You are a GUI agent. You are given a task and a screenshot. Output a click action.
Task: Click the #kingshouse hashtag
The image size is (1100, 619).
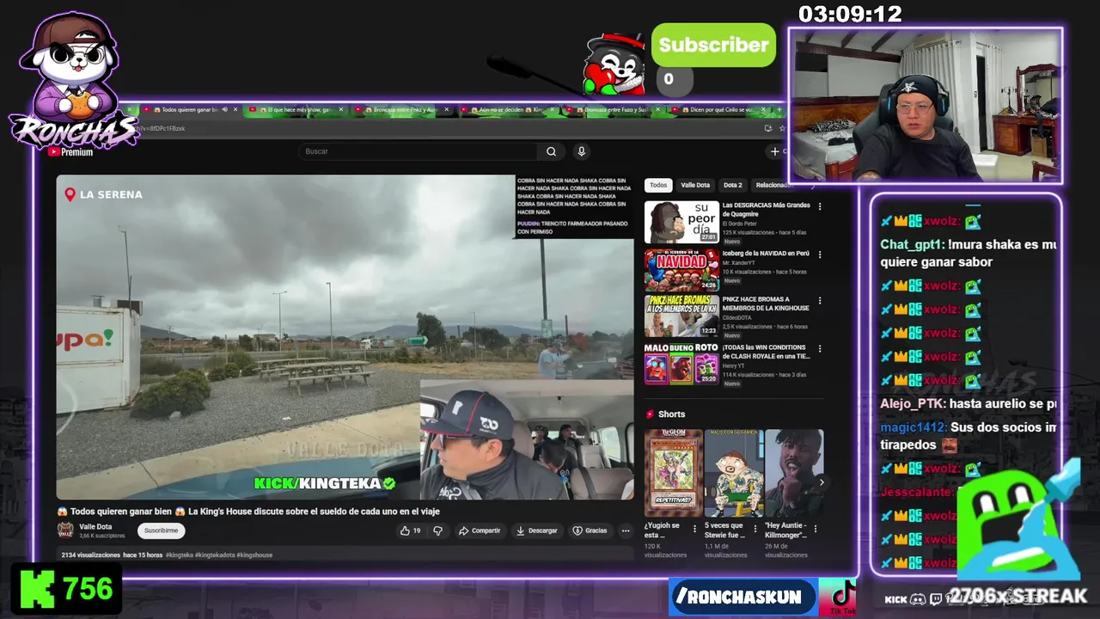click(254, 555)
